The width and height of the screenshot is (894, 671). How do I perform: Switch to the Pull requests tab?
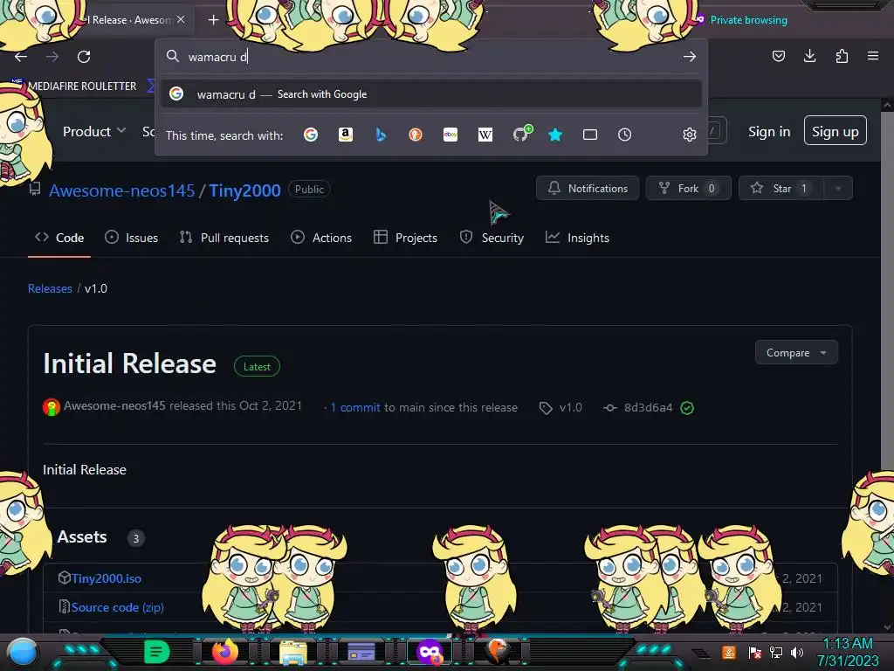(224, 238)
